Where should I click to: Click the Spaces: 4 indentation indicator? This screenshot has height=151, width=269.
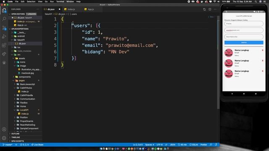point(150,145)
